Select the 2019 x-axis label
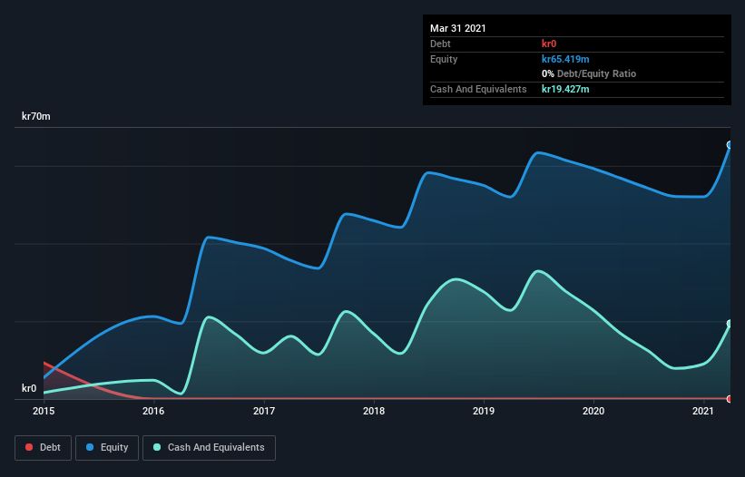Screen dimensions: 745x477 (484, 411)
